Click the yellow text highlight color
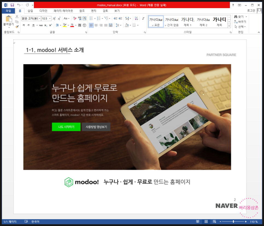The height and width of the screenshot is (226, 264). click(x=65, y=25)
